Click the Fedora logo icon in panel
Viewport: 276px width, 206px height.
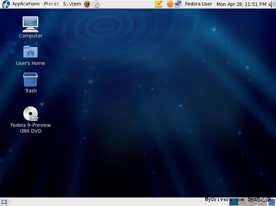(x=6, y=4)
